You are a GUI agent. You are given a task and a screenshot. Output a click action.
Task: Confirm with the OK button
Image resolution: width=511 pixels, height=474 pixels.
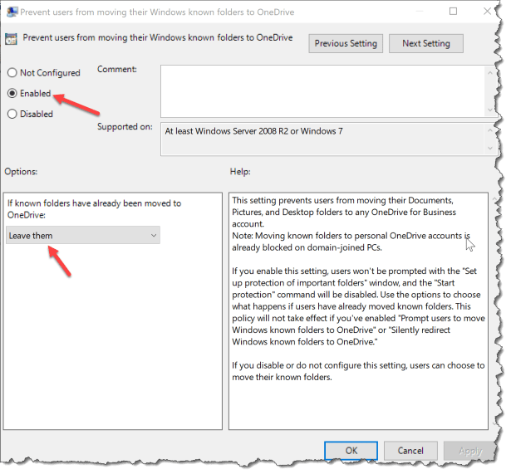tap(351, 450)
